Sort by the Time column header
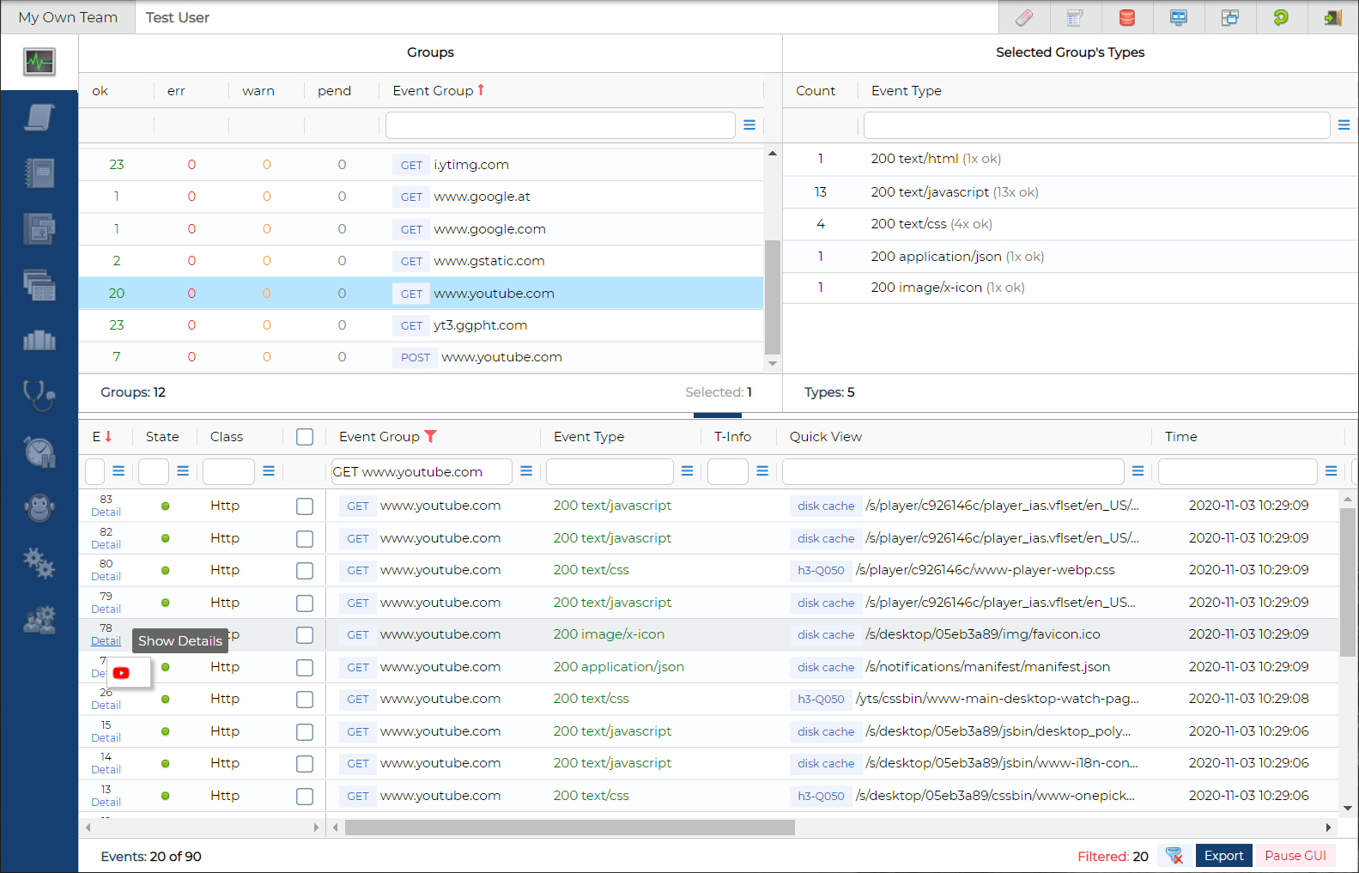Viewport: 1359px width, 873px height. point(1180,437)
